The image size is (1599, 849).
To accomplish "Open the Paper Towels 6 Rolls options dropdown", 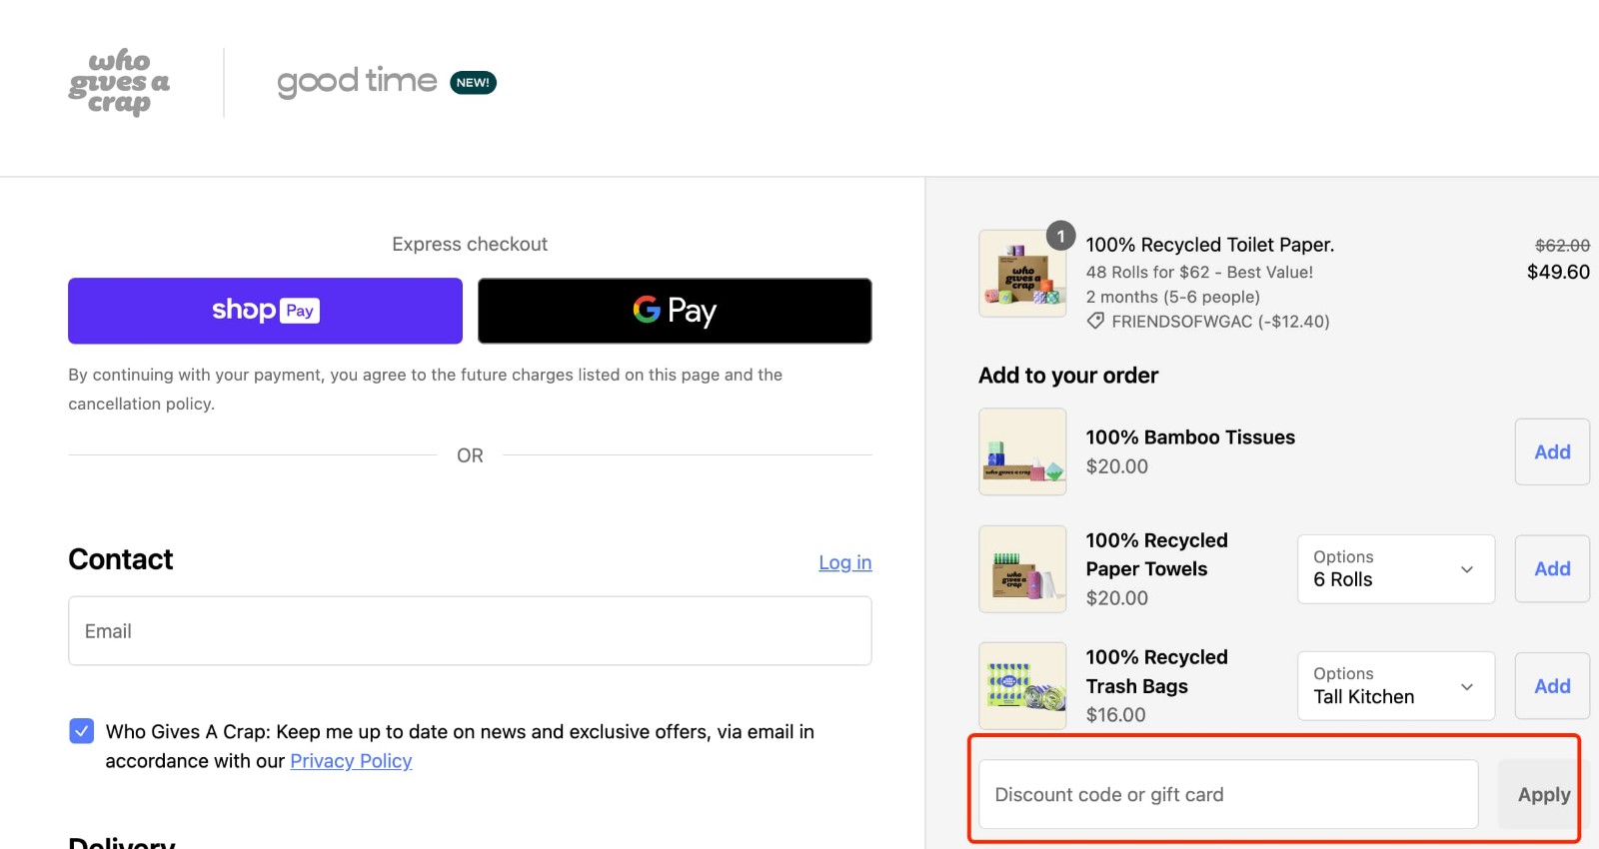I will tap(1396, 569).
